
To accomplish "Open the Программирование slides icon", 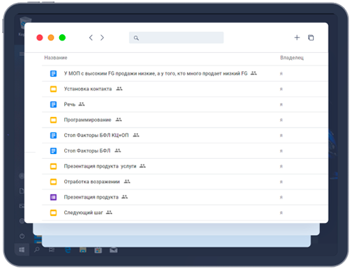I will (x=54, y=120).
